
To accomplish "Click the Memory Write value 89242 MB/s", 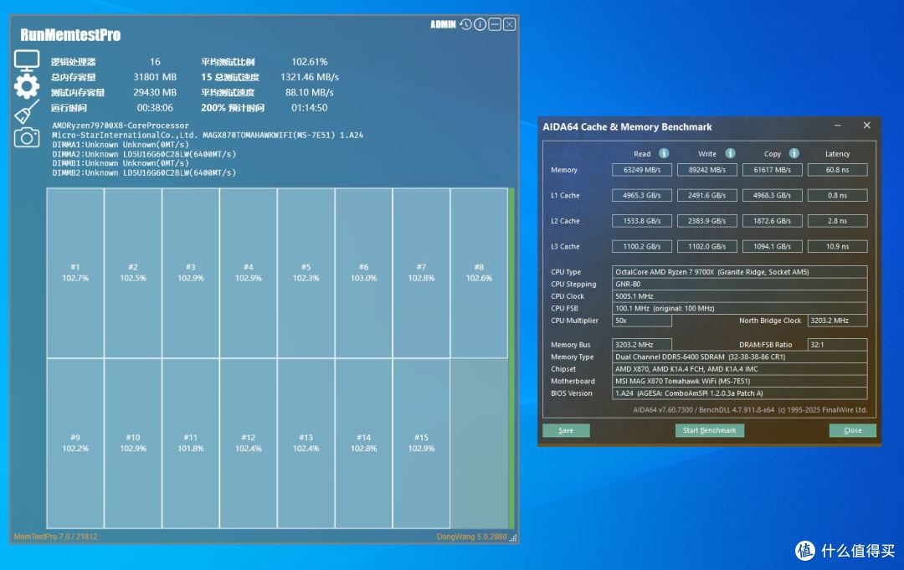I will [x=706, y=170].
